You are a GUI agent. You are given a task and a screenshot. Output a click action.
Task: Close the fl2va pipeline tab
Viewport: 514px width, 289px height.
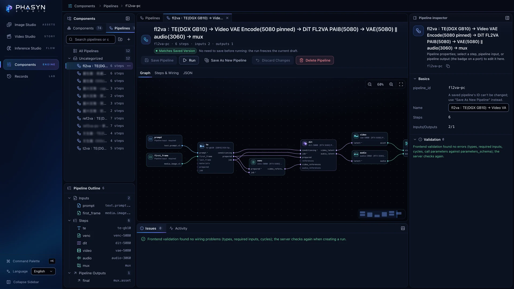coord(227,18)
